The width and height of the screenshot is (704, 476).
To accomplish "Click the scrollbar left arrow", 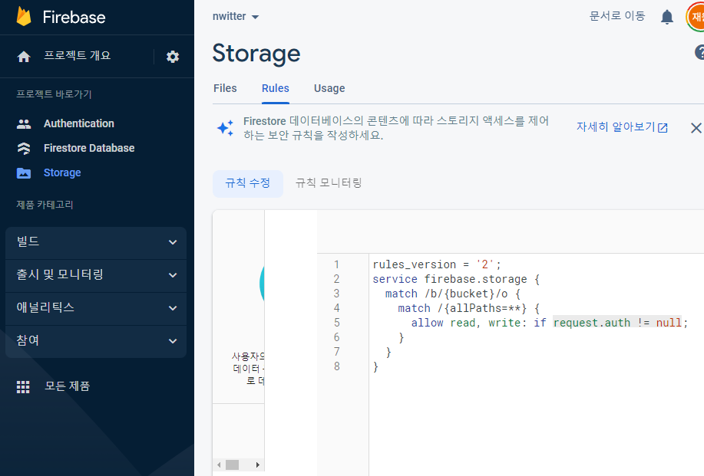I will tap(219, 465).
